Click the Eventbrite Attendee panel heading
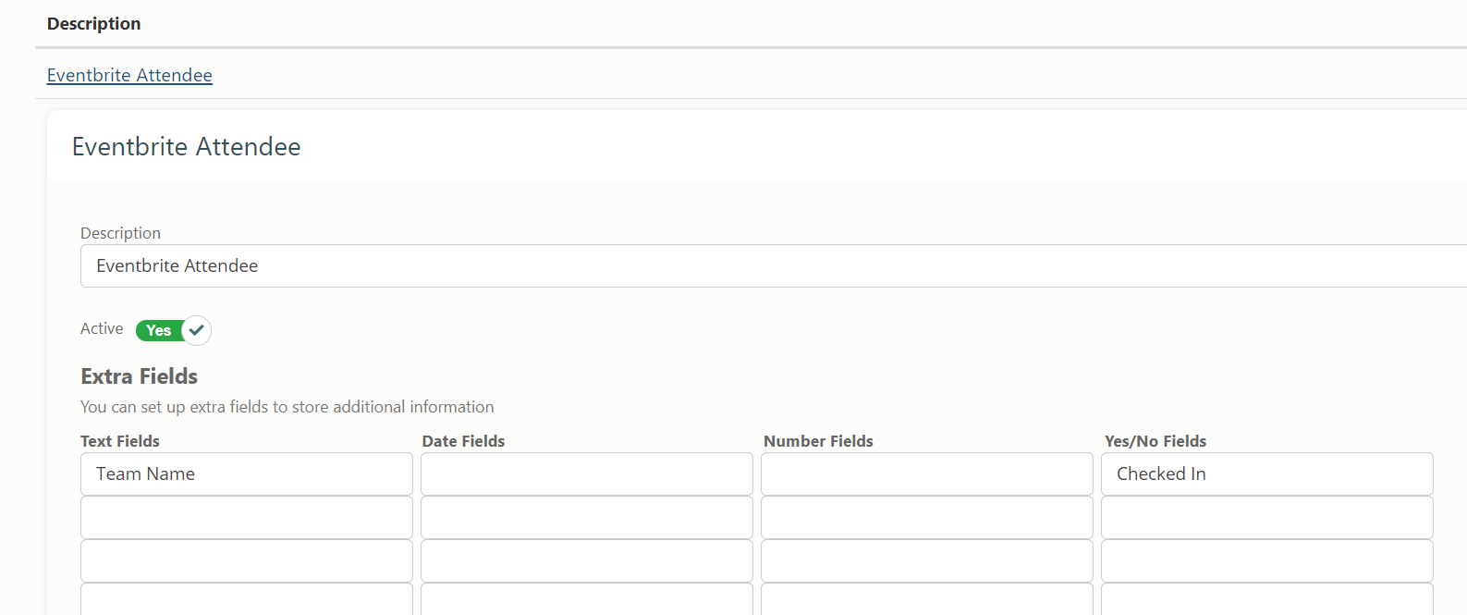The width and height of the screenshot is (1467, 615). [187, 146]
